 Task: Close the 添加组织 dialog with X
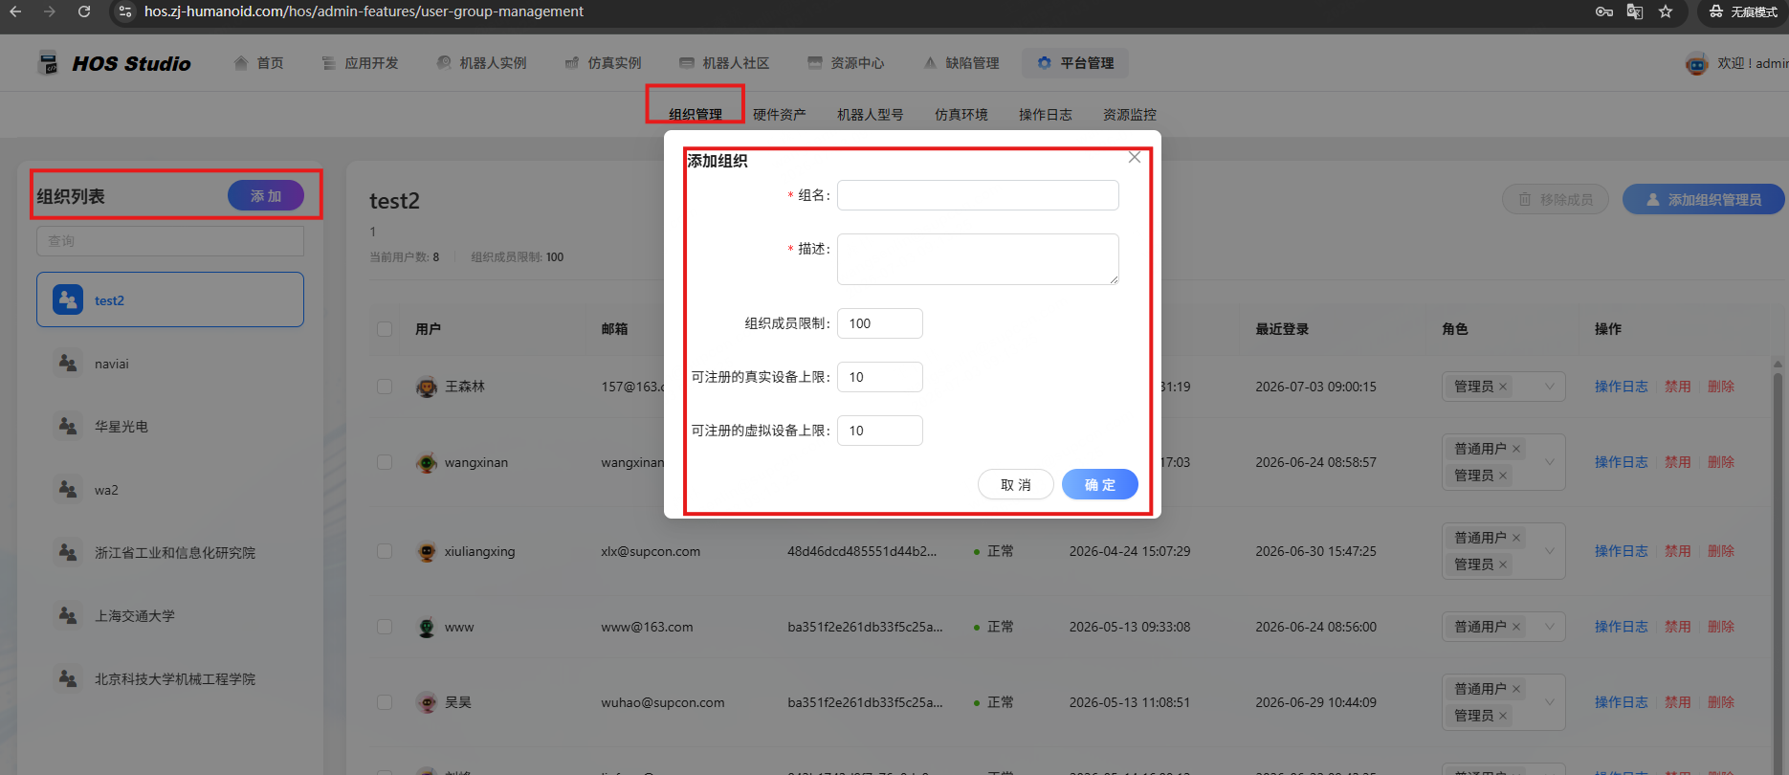pos(1134,157)
